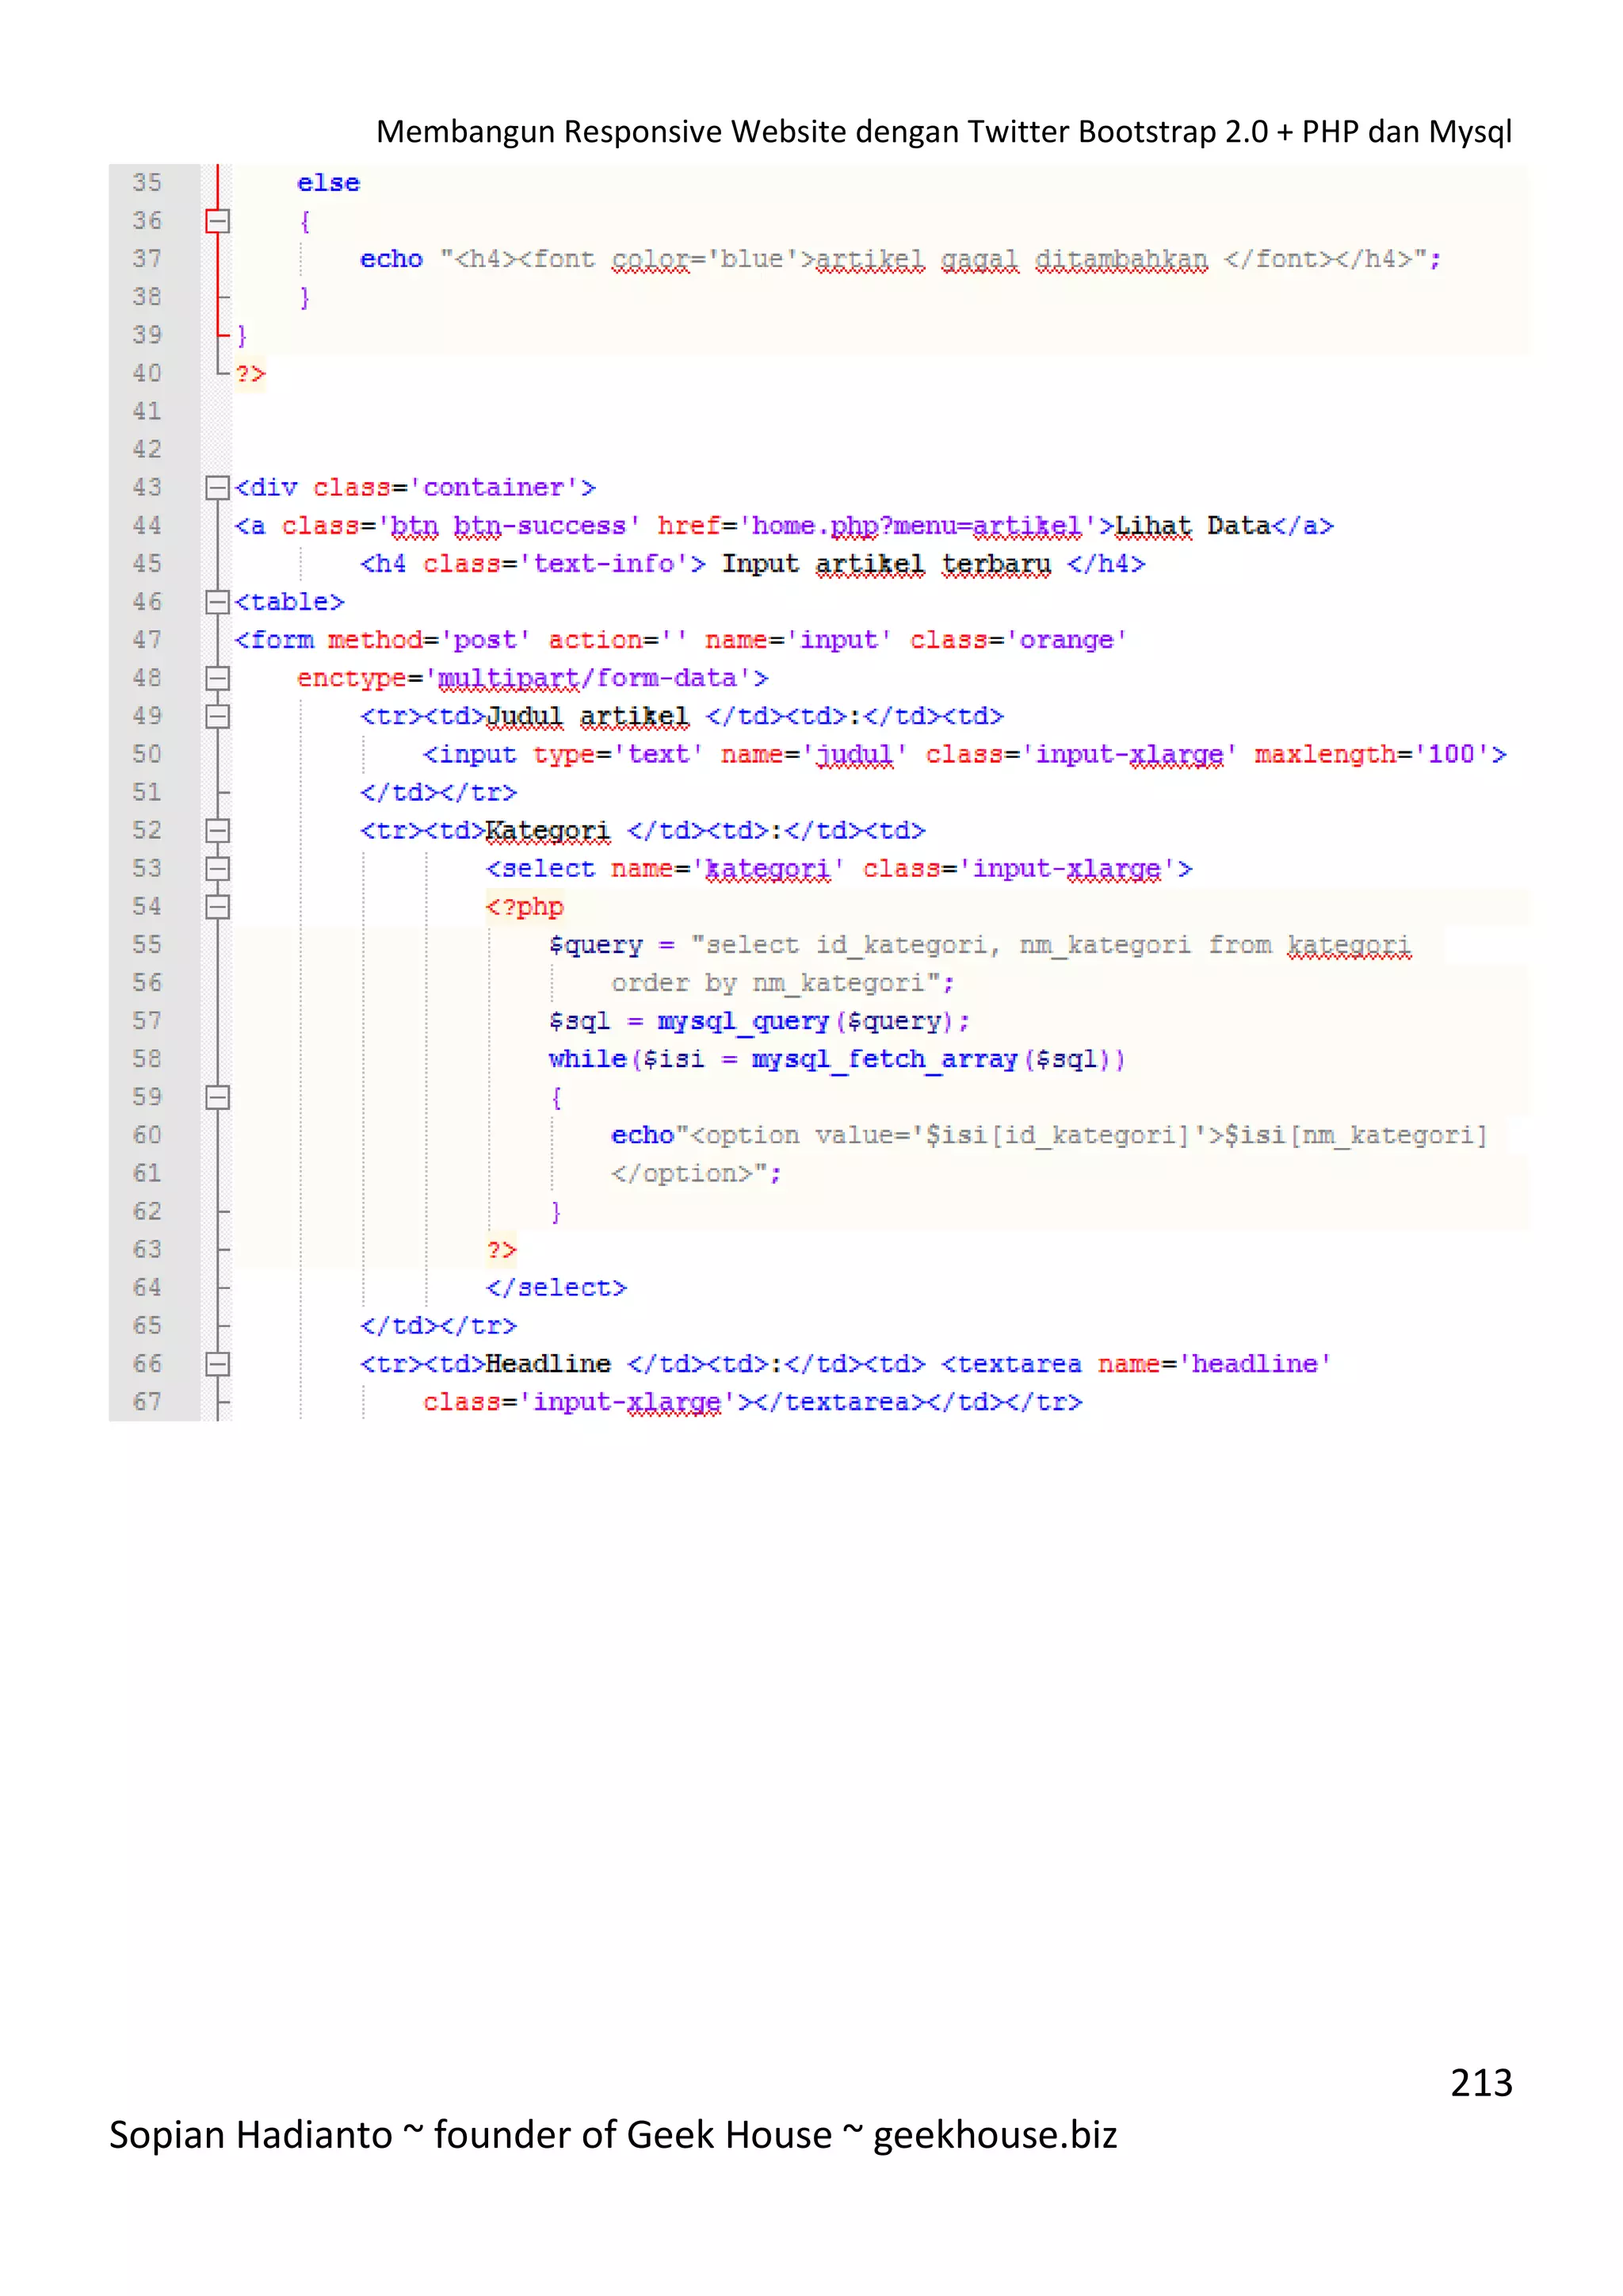
Task: Click name='headline' attribute on line 66
Action: point(1215,1364)
